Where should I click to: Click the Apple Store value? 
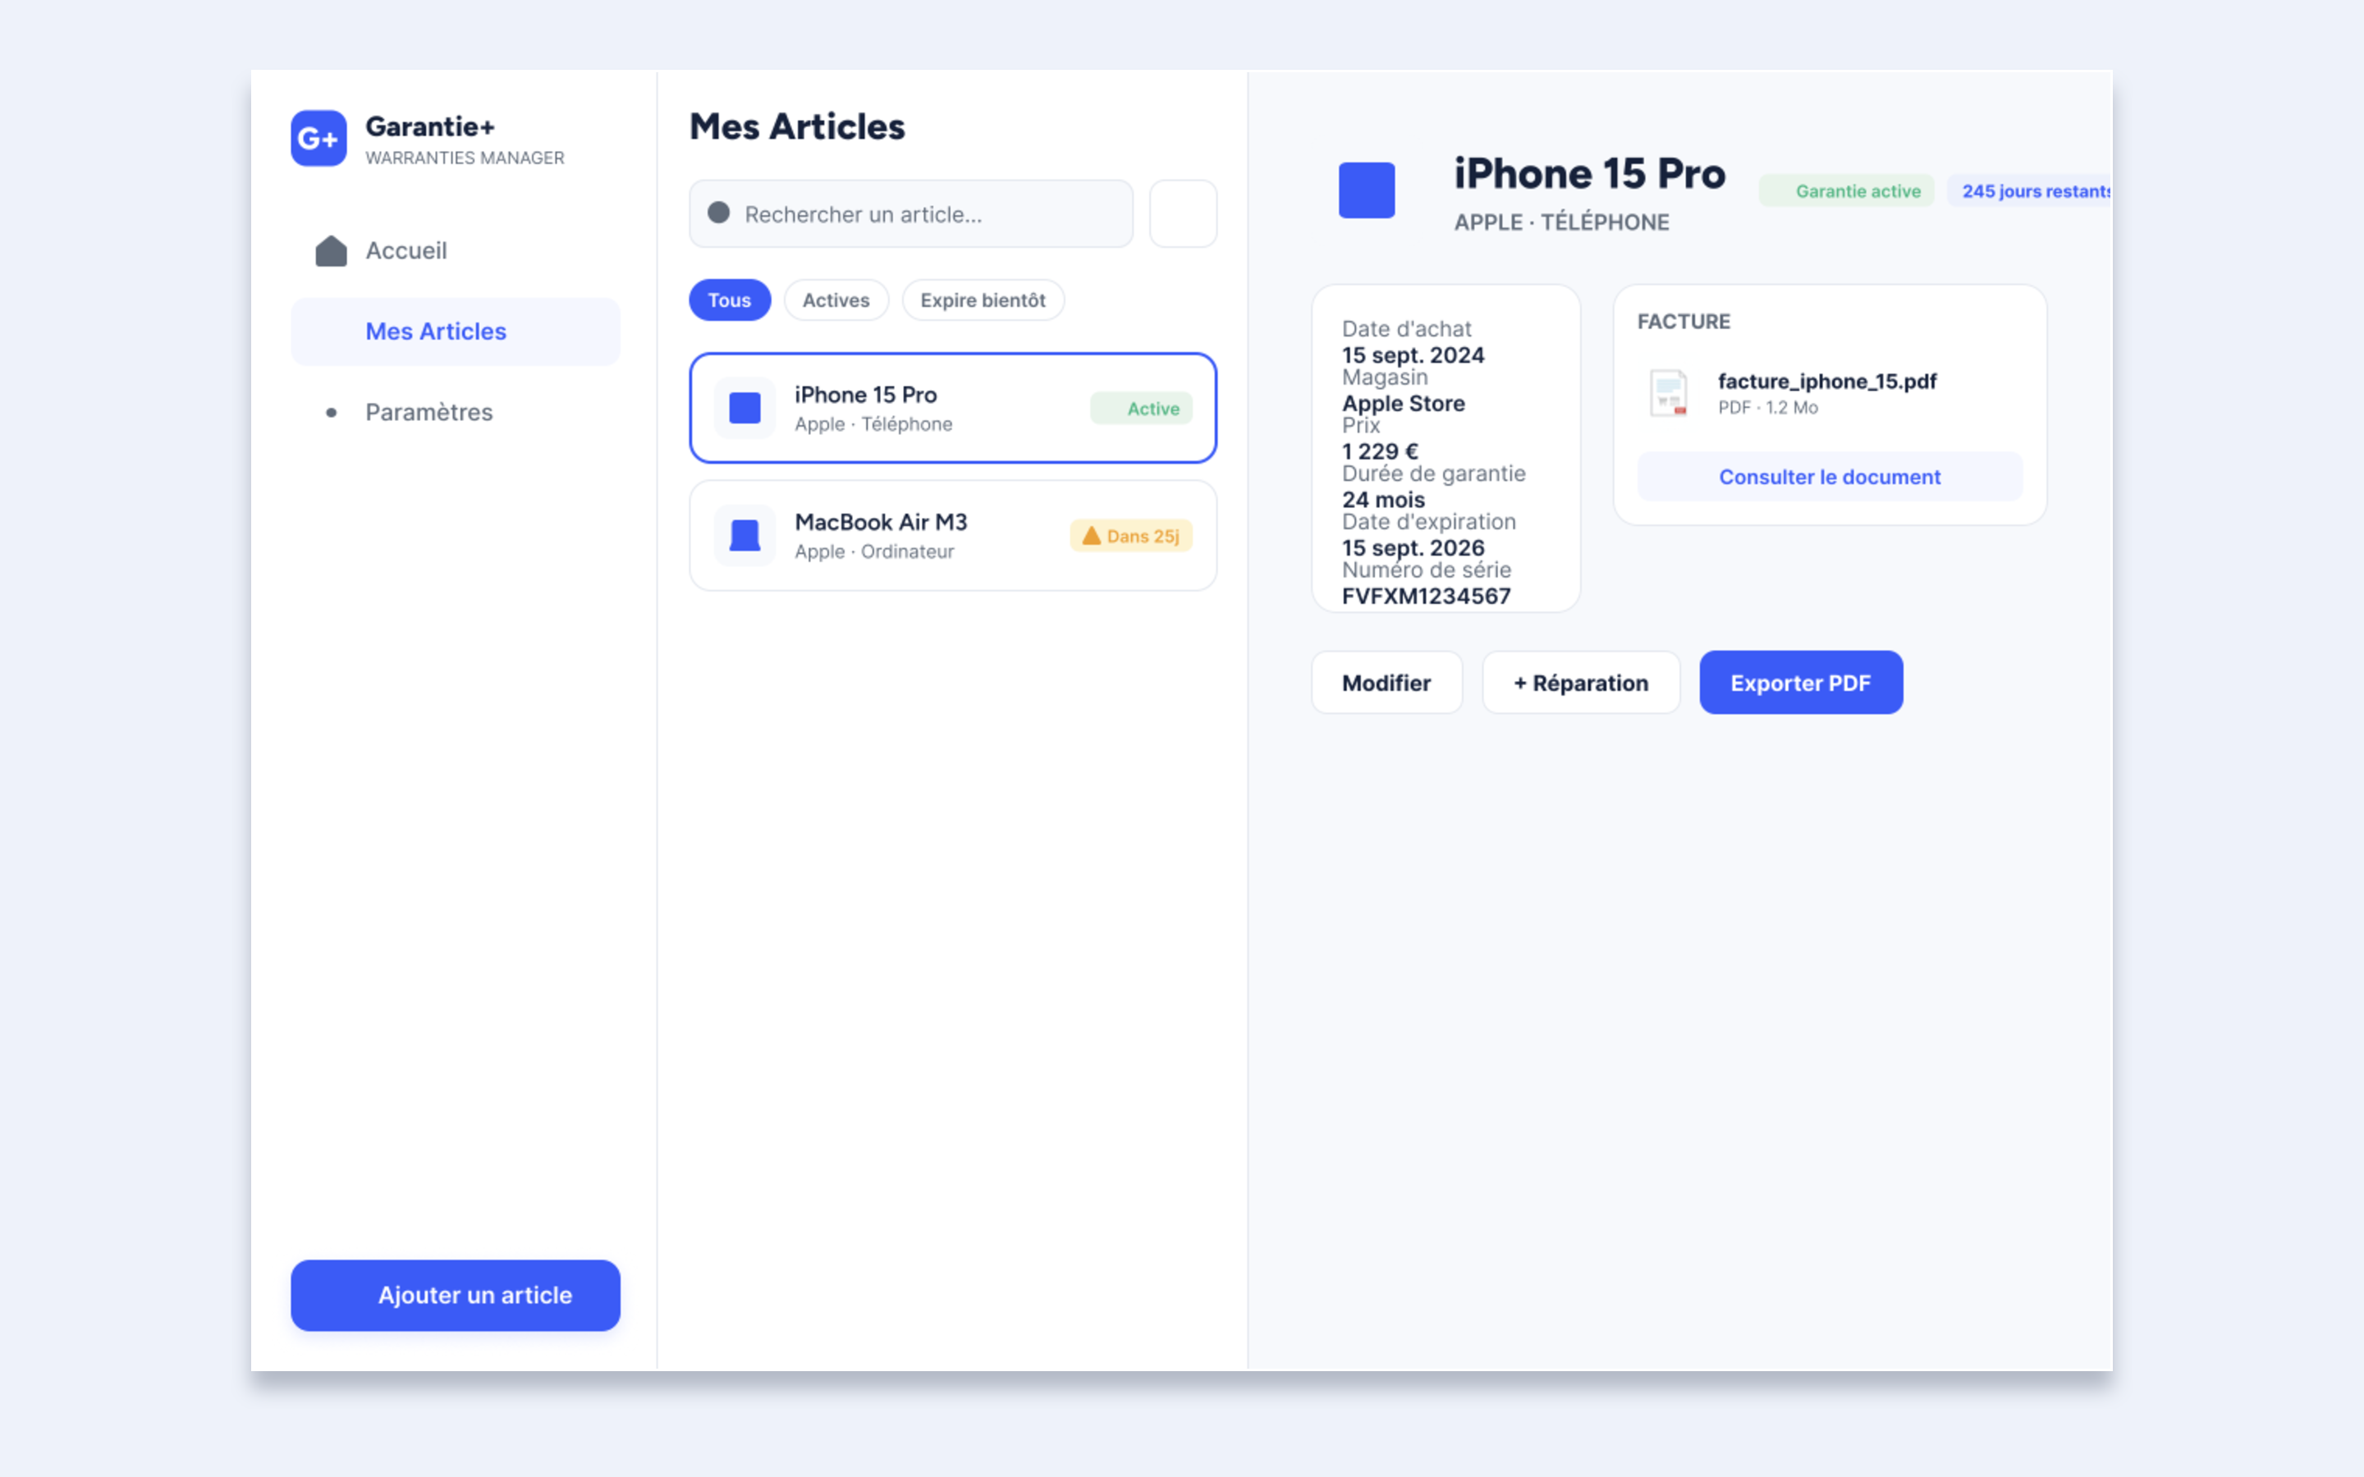click(x=1403, y=404)
